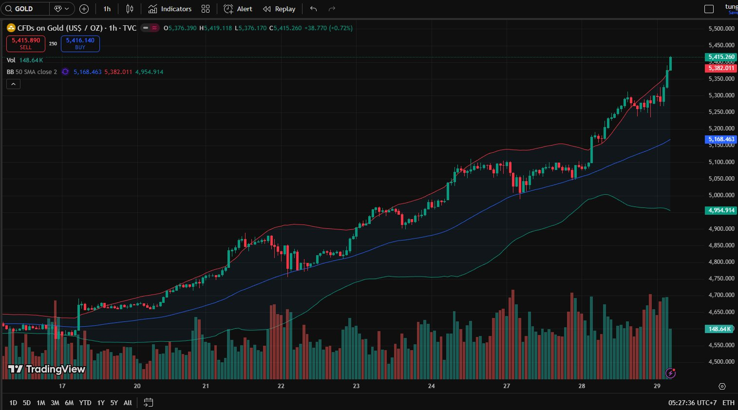The image size is (738, 410).
Task: Start Replay mode
Action: click(x=279, y=9)
